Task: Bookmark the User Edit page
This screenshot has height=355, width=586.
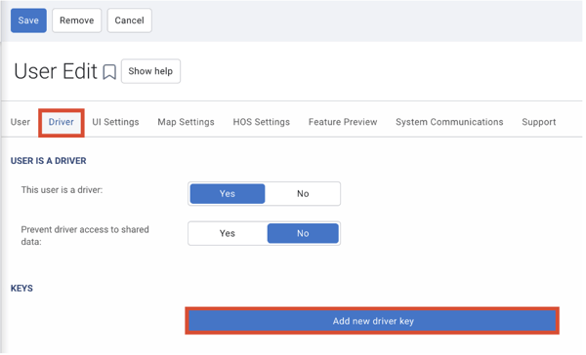Action: [109, 72]
